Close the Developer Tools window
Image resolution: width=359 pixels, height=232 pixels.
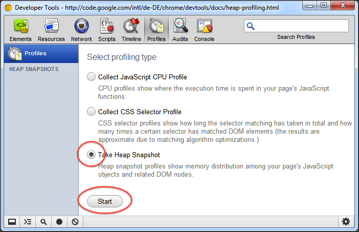pyautogui.click(x=343, y=6)
